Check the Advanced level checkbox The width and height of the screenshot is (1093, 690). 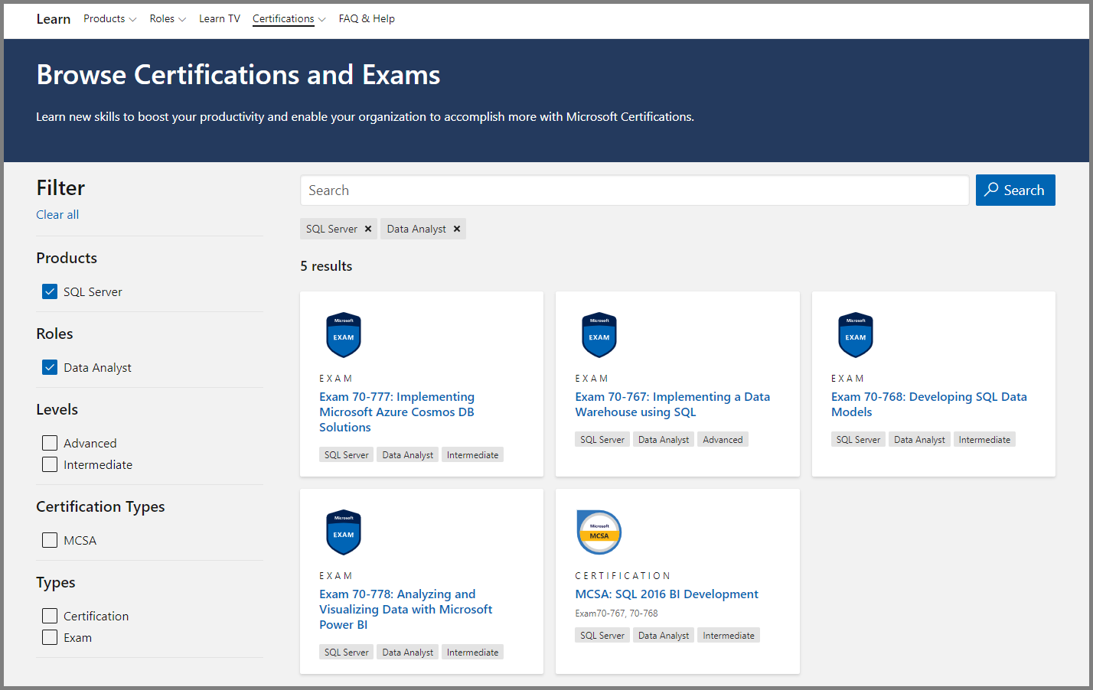(50, 443)
